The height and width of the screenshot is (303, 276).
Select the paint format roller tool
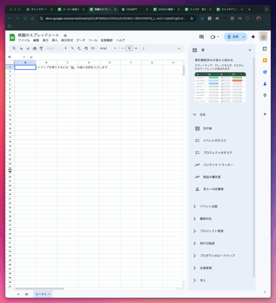(x=41, y=49)
